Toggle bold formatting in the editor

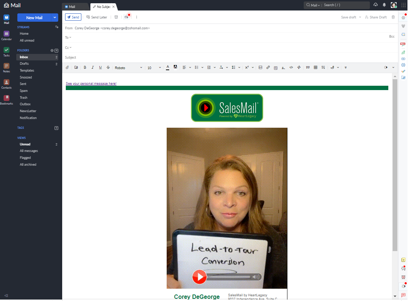85,68
